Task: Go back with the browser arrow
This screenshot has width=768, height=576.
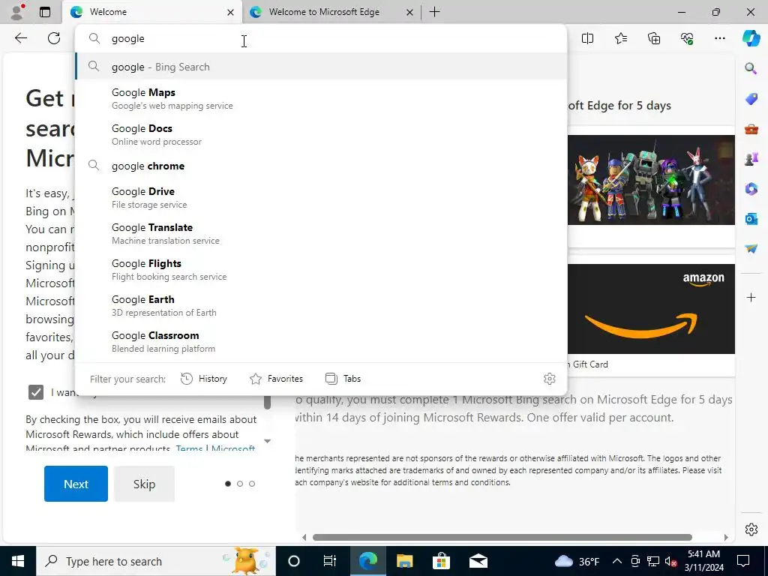Action: tap(20, 38)
